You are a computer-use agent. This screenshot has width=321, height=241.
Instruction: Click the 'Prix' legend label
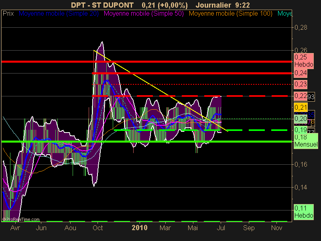point(8,14)
